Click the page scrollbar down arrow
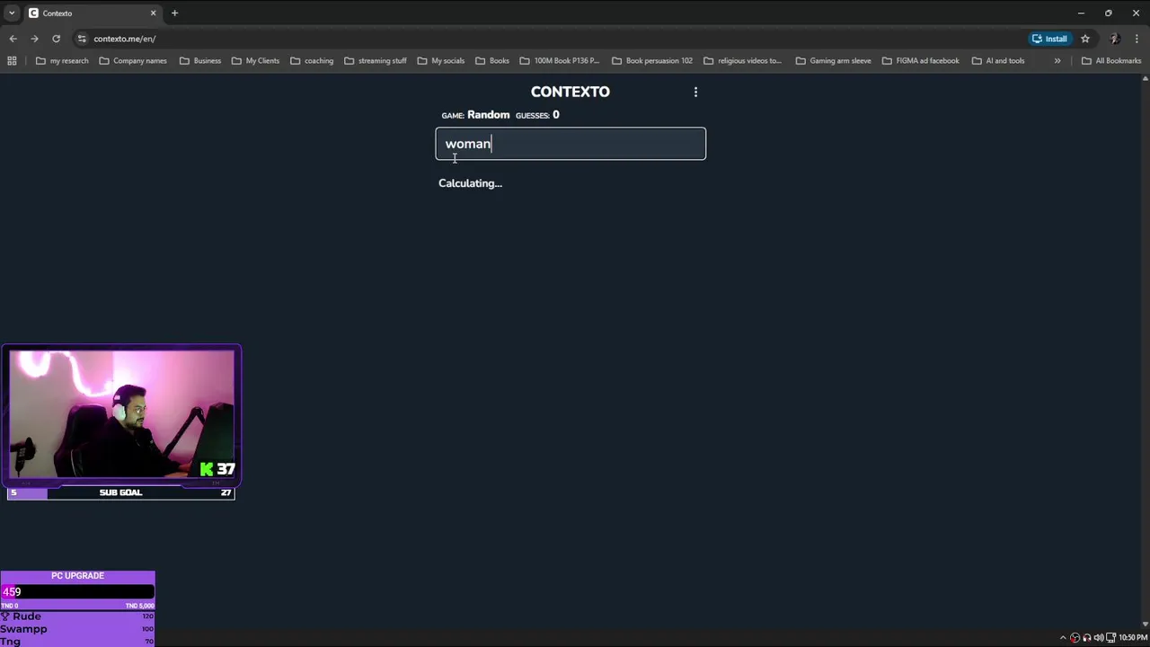The height and width of the screenshot is (647, 1150). (x=1145, y=624)
